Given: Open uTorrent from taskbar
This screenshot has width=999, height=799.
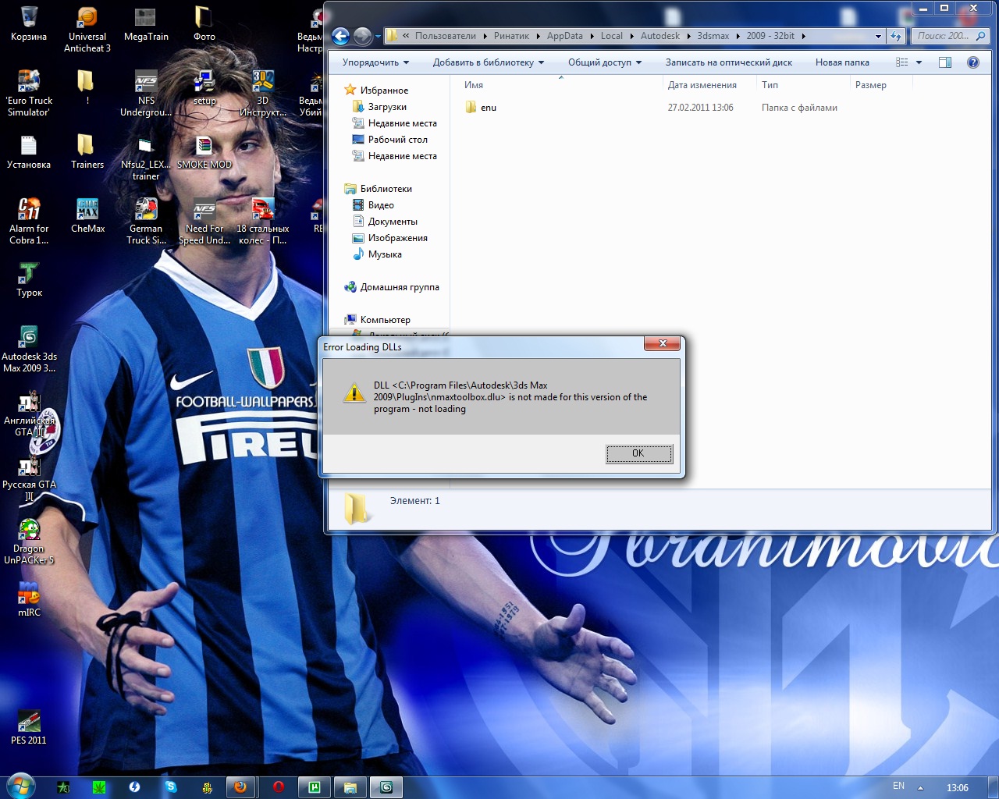Looking at the screenshot, I should [x=315, y=787].
